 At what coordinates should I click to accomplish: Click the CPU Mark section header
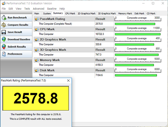tap(64, 29)
